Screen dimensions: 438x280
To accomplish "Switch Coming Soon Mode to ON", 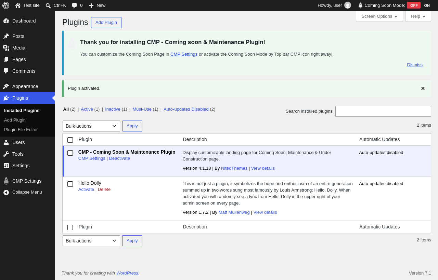I will click(x=427, y=5).
